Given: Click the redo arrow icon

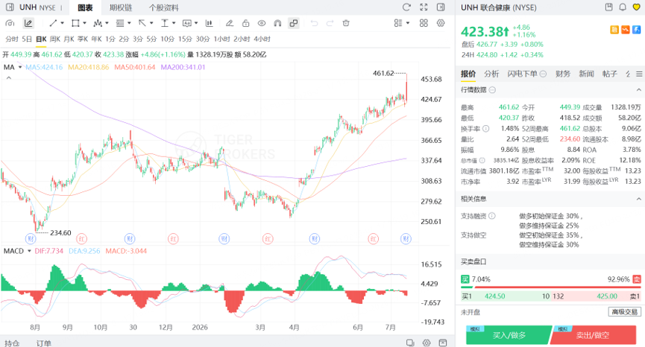Looking at the screenshot, I should 330,23.
